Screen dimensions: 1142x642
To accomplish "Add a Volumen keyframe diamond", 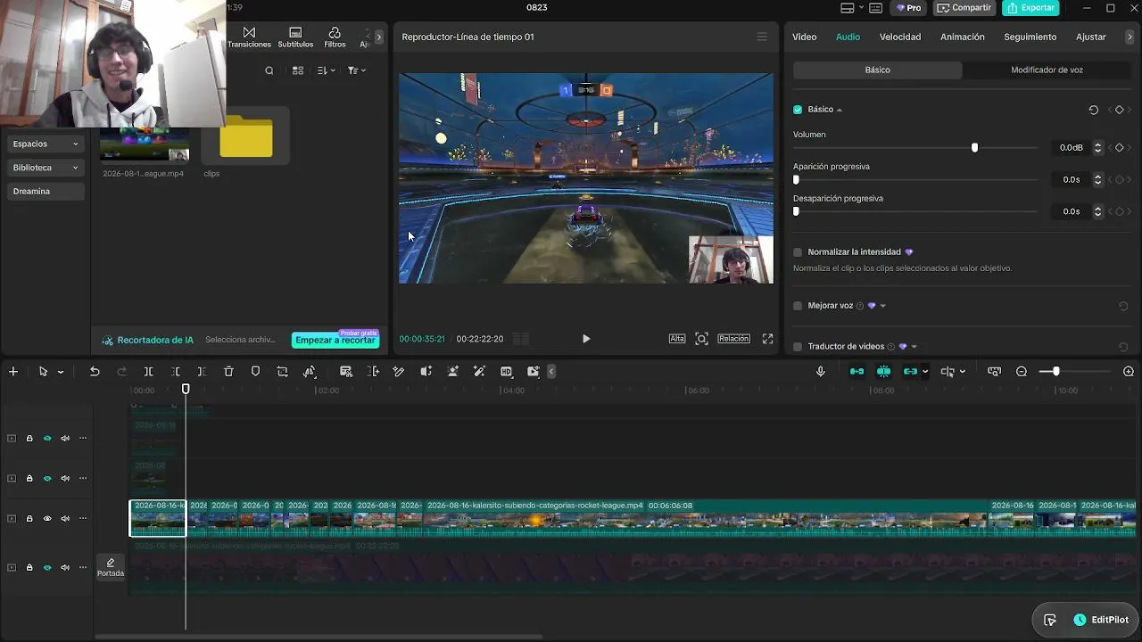I will pyautogui.click(x=1120, y=148).
